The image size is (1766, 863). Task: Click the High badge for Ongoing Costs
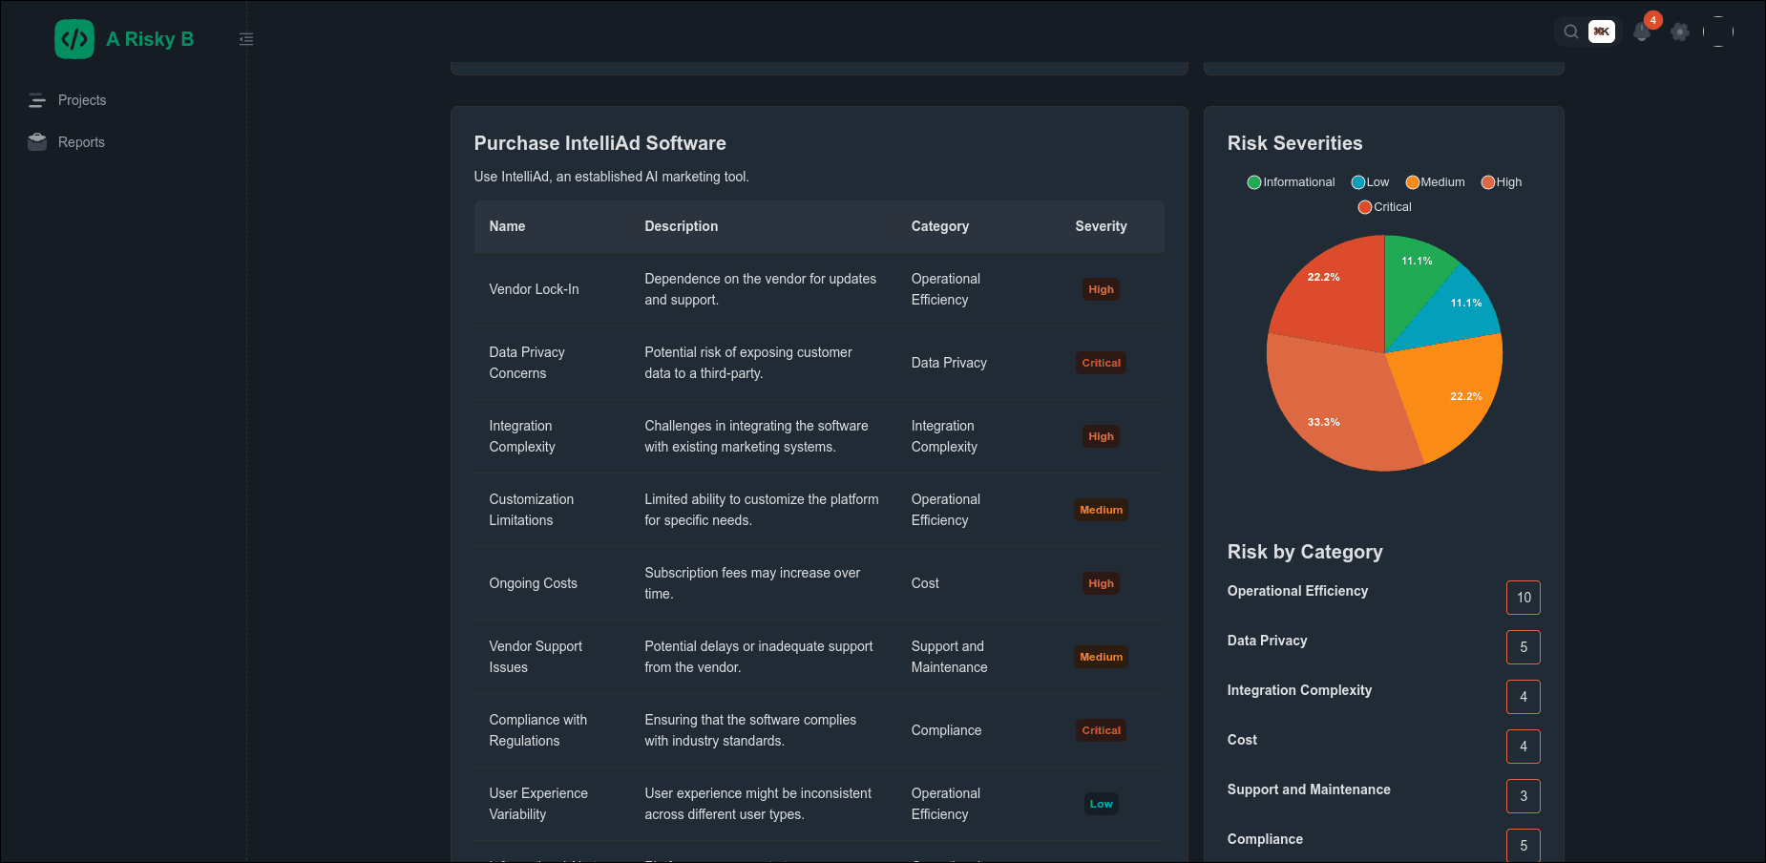(1101, 583)
